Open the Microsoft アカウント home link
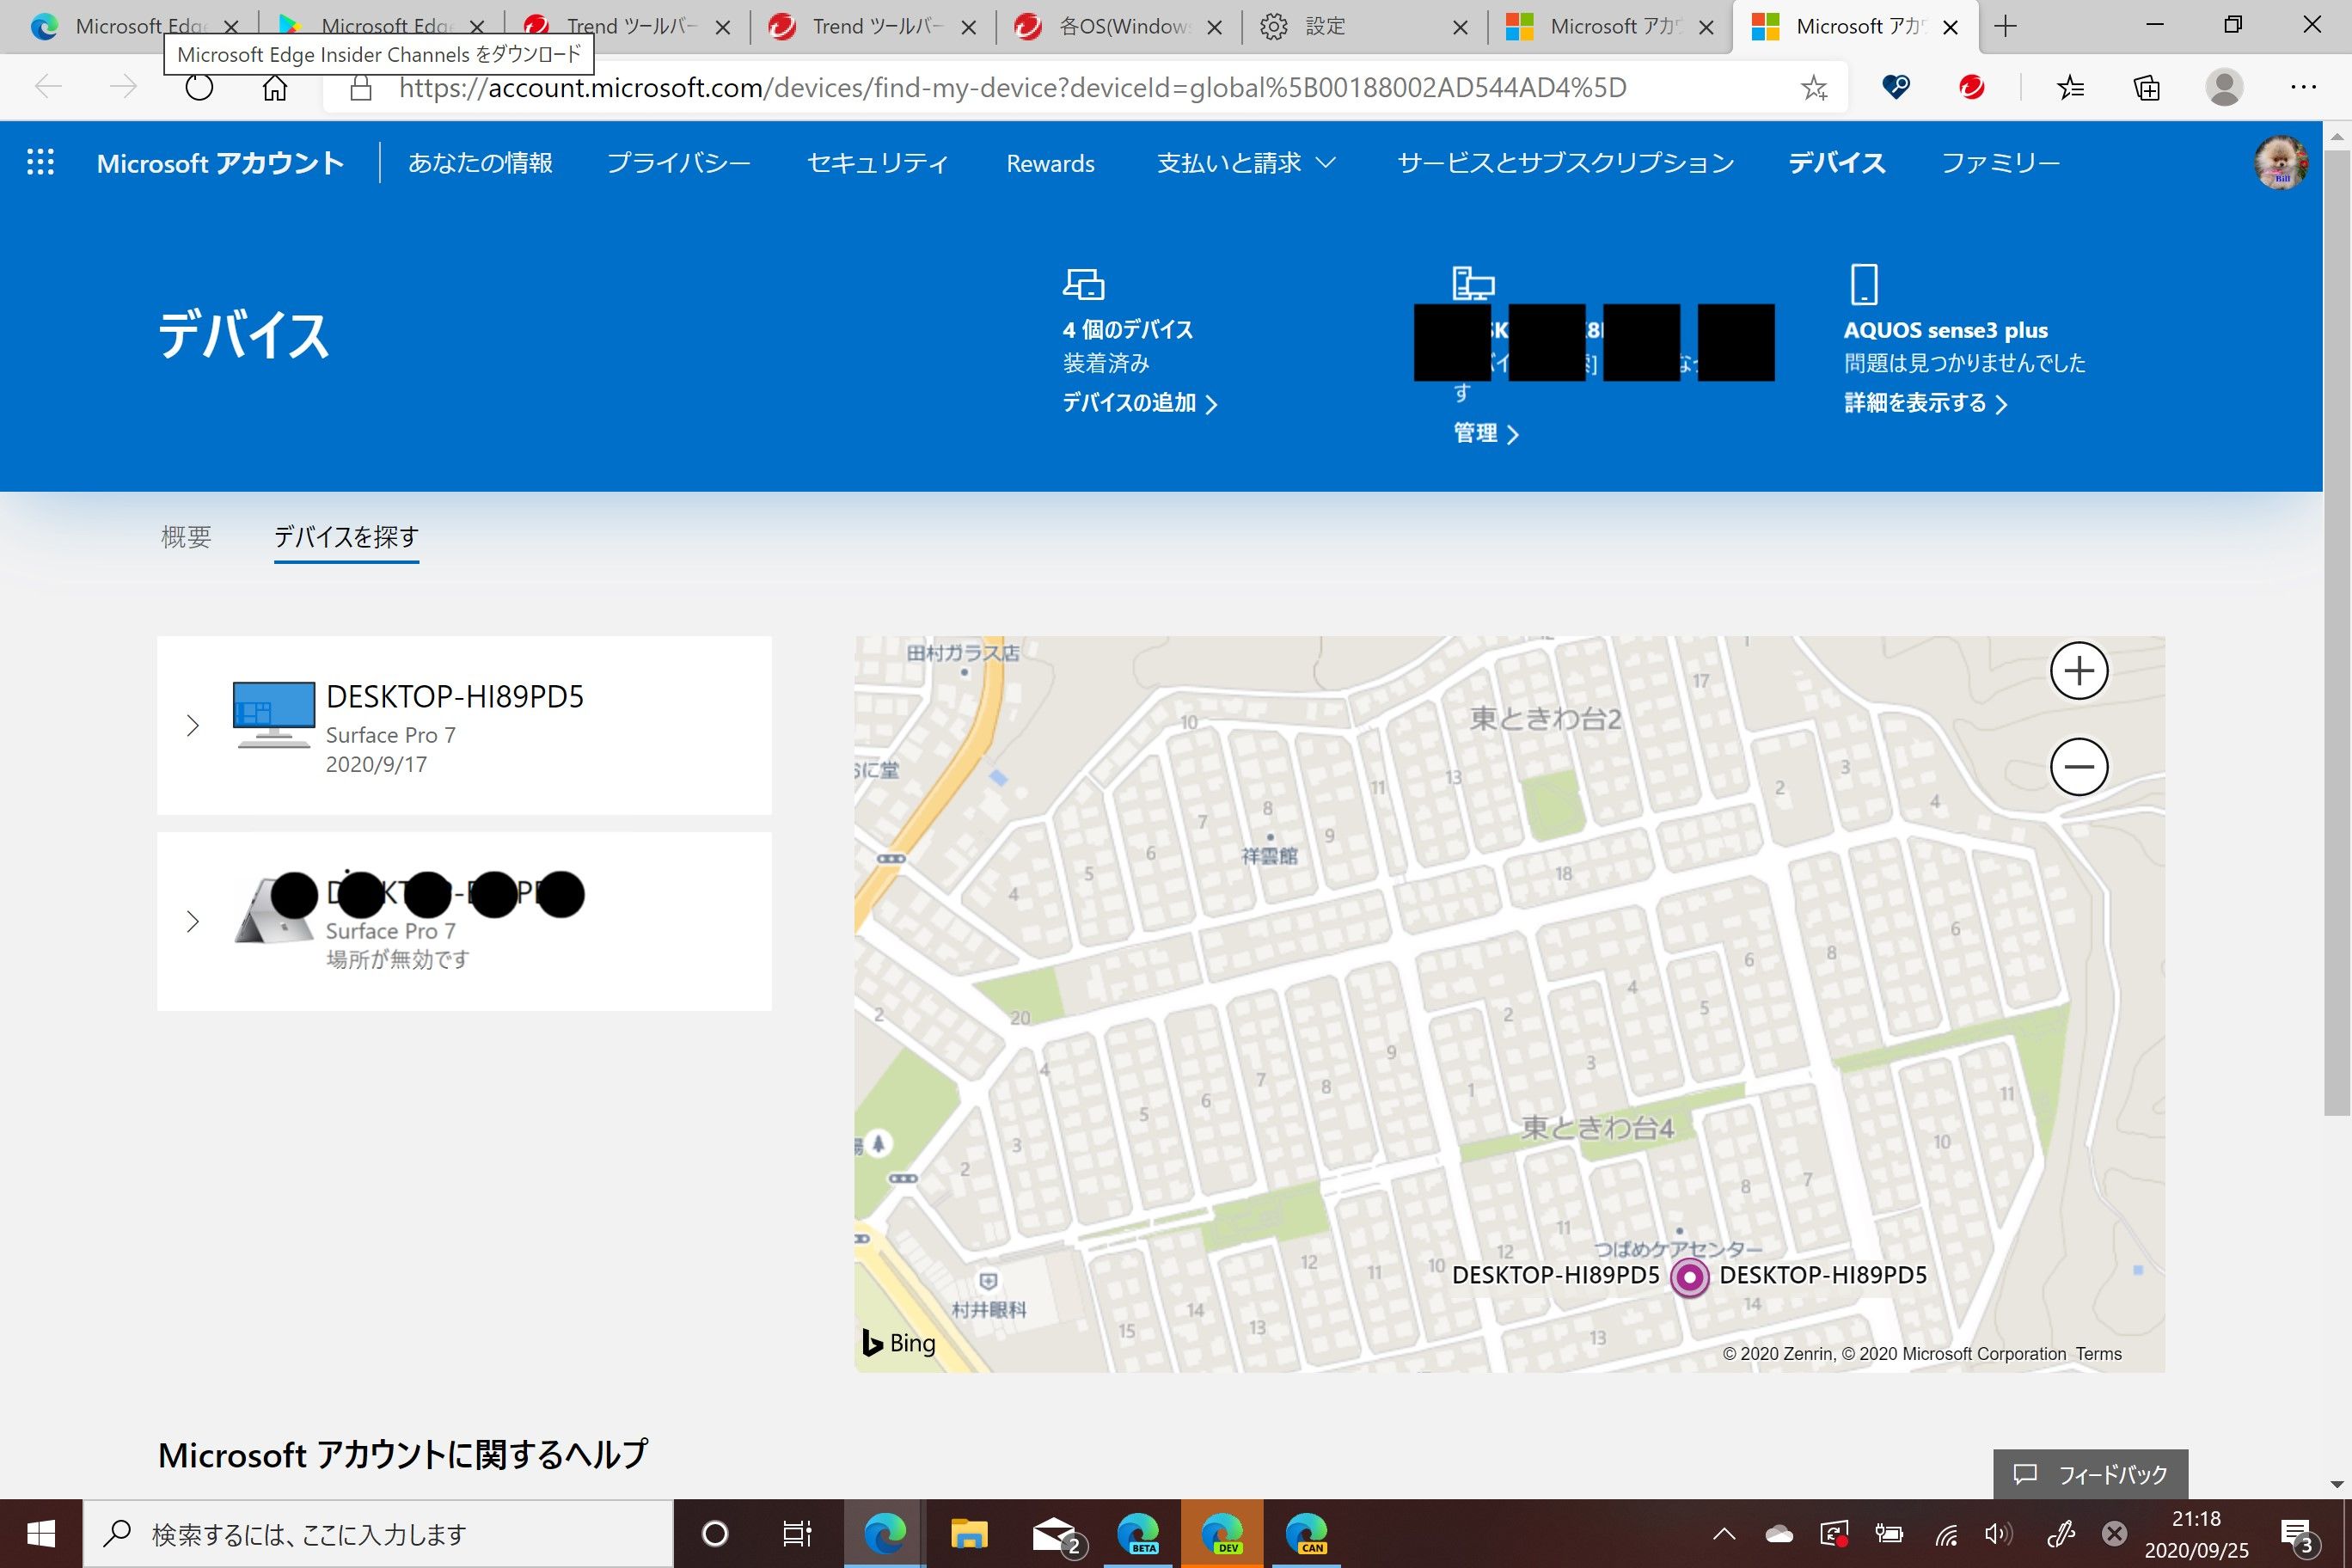 coord(220,163)
